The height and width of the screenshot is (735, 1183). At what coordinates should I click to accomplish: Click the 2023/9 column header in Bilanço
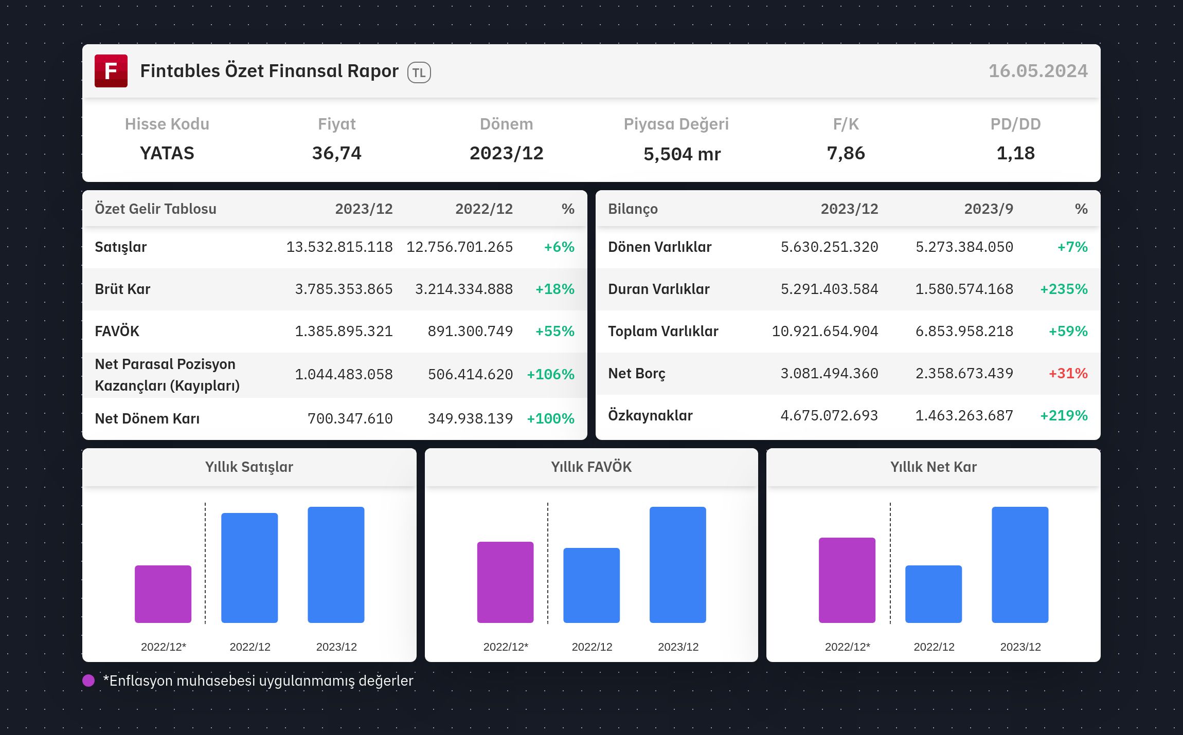989,209
